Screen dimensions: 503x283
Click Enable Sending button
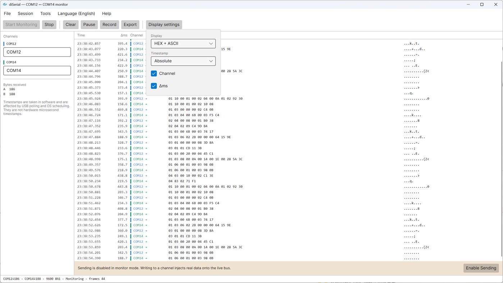(481, 268)
